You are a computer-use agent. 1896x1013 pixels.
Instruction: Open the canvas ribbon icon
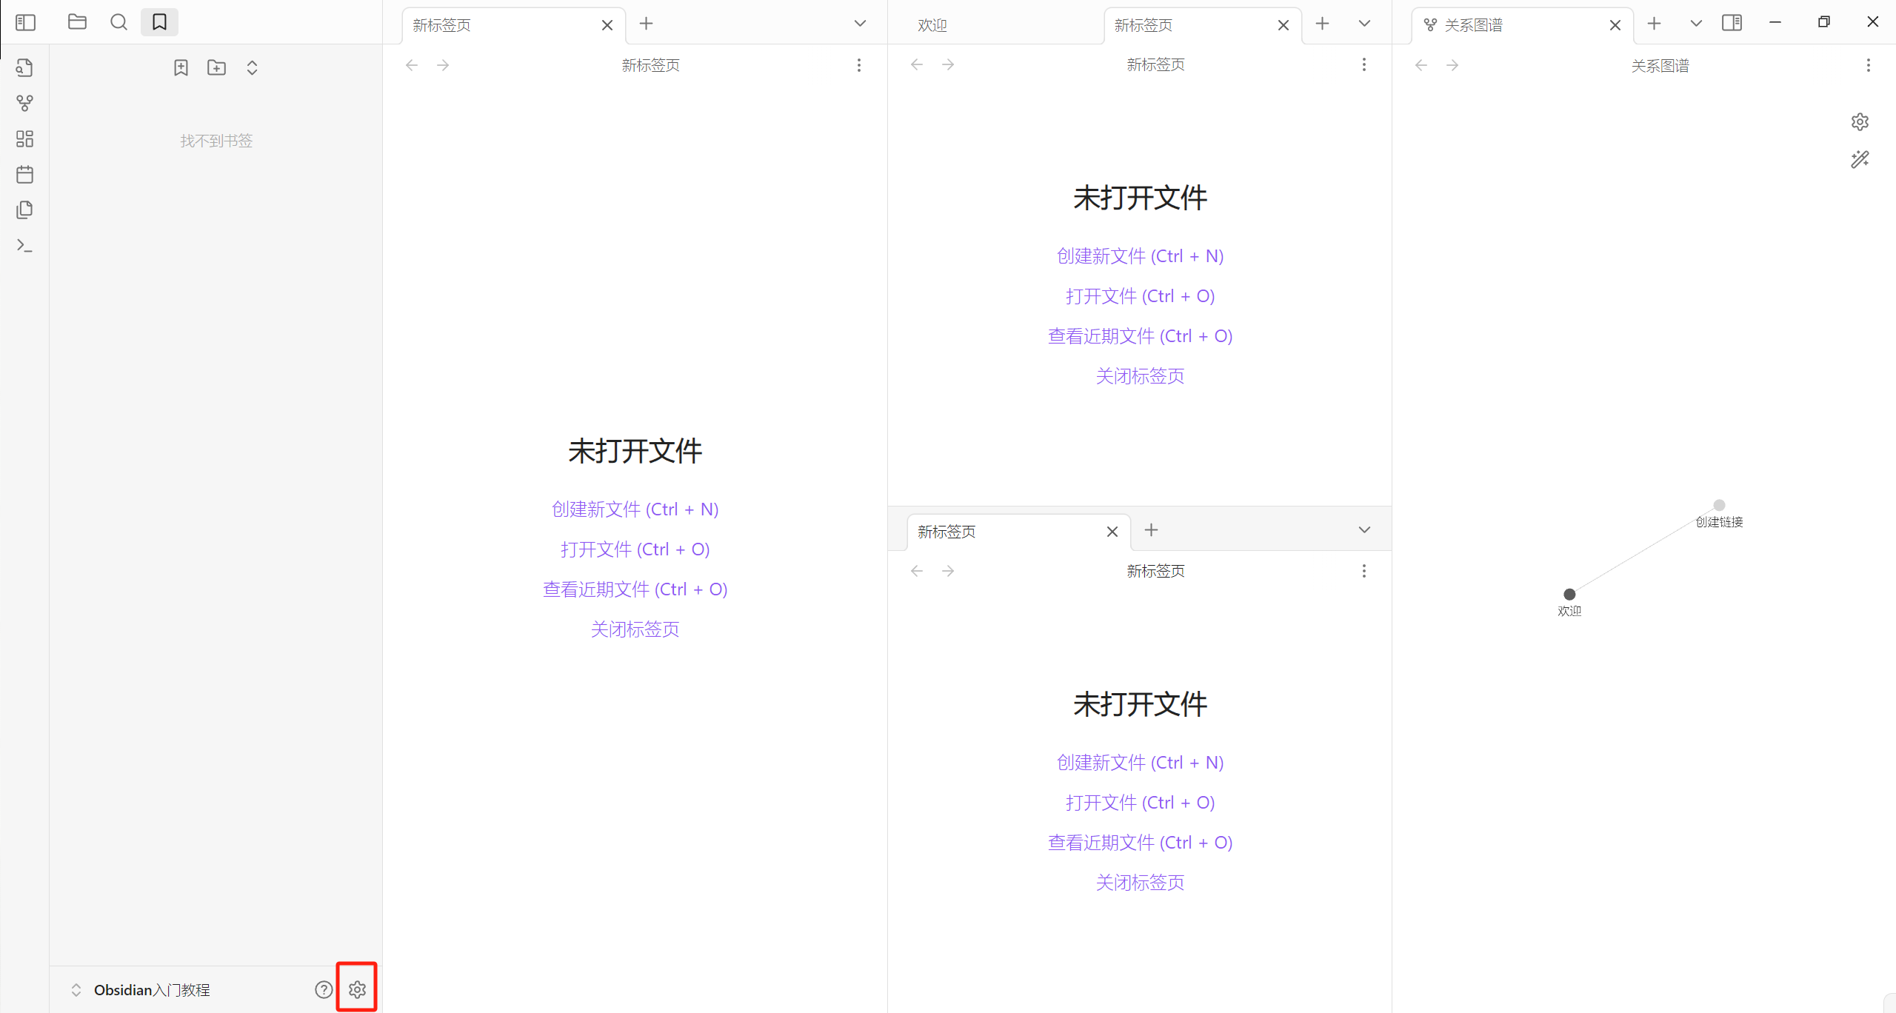(x=24, y=139)
